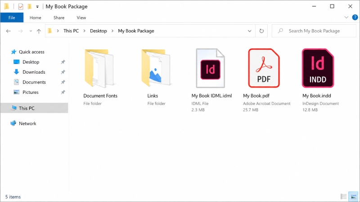This screenshot has height=202, width=360.
Task: Click the Document Fonts folder name
Action: 100,96
